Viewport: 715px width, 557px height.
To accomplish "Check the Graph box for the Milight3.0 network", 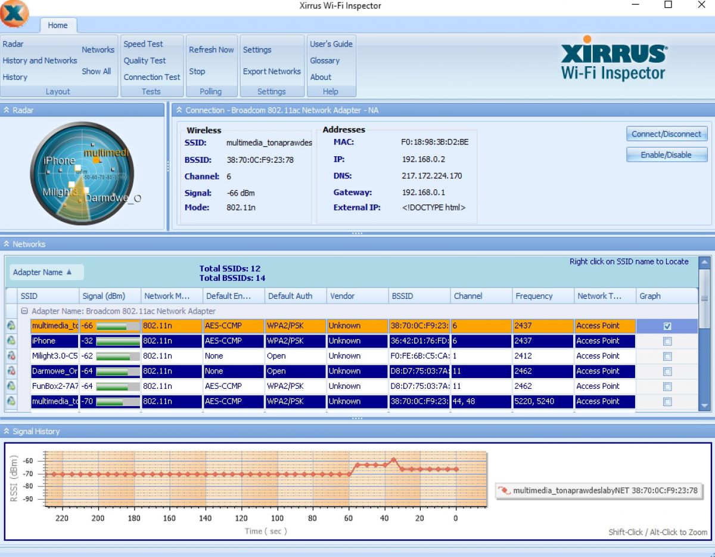I will click(667, 356).
